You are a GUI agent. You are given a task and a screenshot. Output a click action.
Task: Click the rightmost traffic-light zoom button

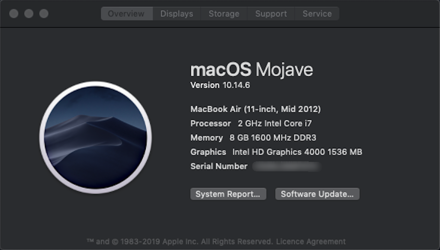tap(44, 14)
